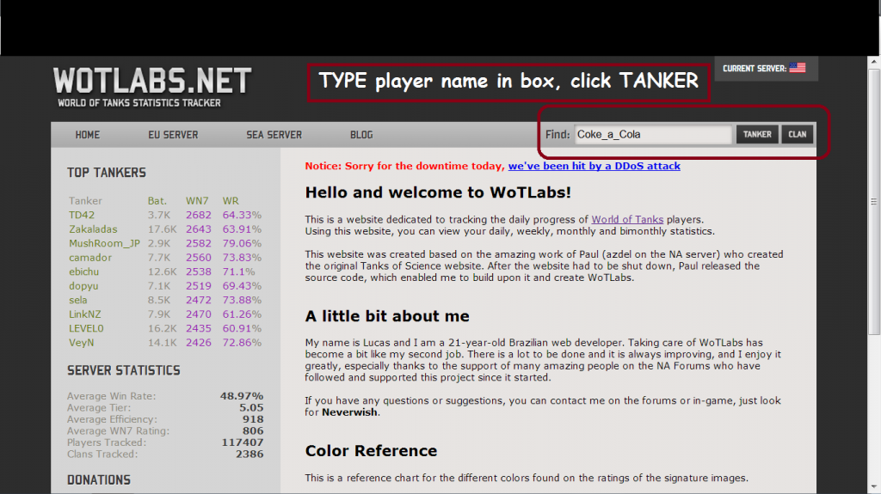Select TD42's WN7 value 2682
Screen dimensions: 881x494
pos(199,215)
